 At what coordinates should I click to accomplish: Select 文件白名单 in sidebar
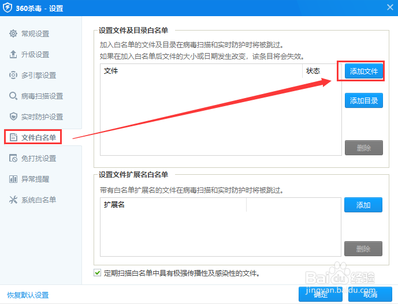(39, 138)
